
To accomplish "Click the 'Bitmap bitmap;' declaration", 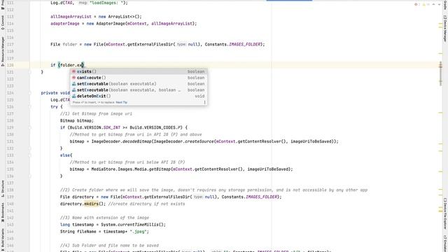I will pos(77,120).
